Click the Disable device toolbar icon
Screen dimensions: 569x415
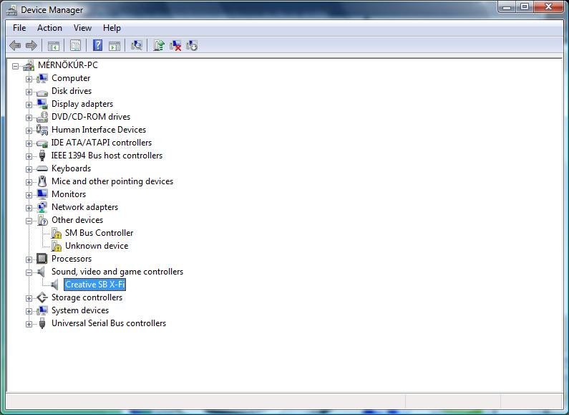point(192,45)
